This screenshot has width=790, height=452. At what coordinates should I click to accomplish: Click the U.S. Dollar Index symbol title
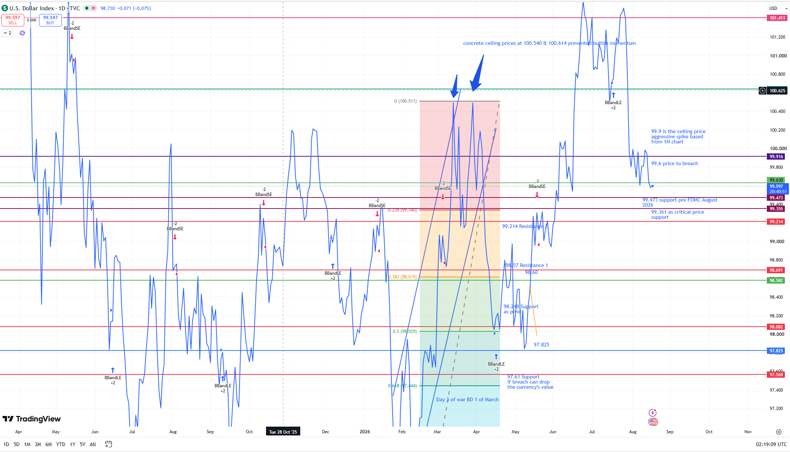32,8
